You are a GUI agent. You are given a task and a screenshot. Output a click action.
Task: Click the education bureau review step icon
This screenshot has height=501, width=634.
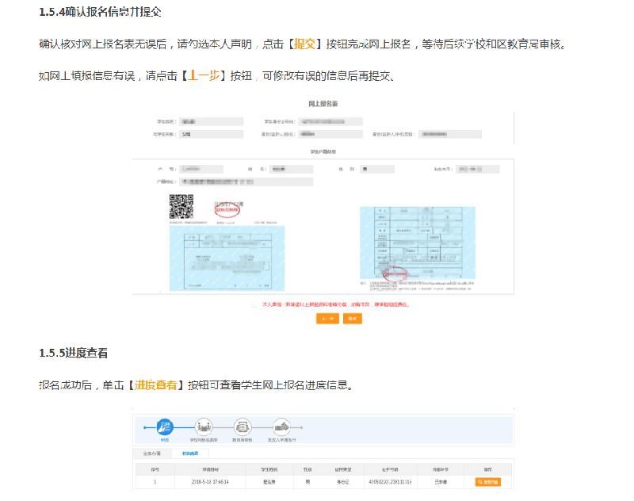click(243, 426)
